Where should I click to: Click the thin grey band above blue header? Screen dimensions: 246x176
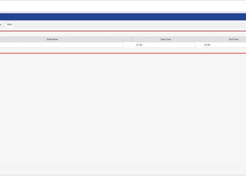coord(123,12)
